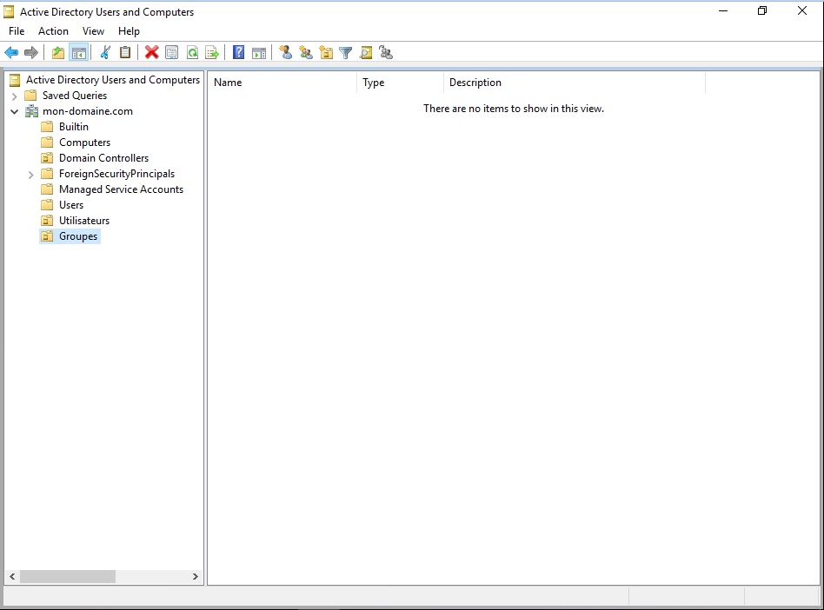Click the Filter funnel icon
The width and height of the screenshot is (824, 610).
point(346,52)
